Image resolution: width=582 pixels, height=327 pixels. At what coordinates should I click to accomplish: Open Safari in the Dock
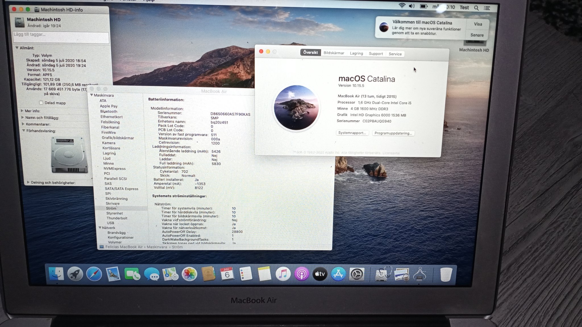pyautogui.click(x=94, y=274)
